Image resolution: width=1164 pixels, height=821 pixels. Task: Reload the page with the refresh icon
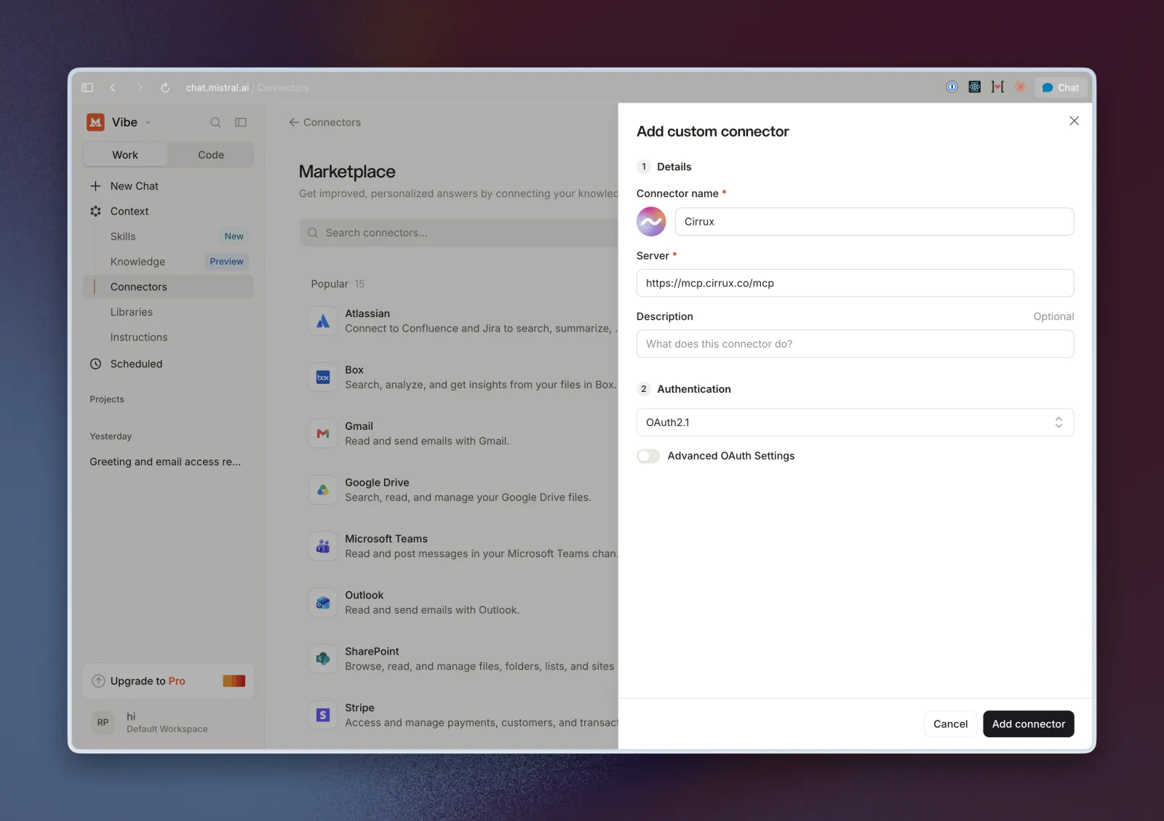tap(165, 87)
